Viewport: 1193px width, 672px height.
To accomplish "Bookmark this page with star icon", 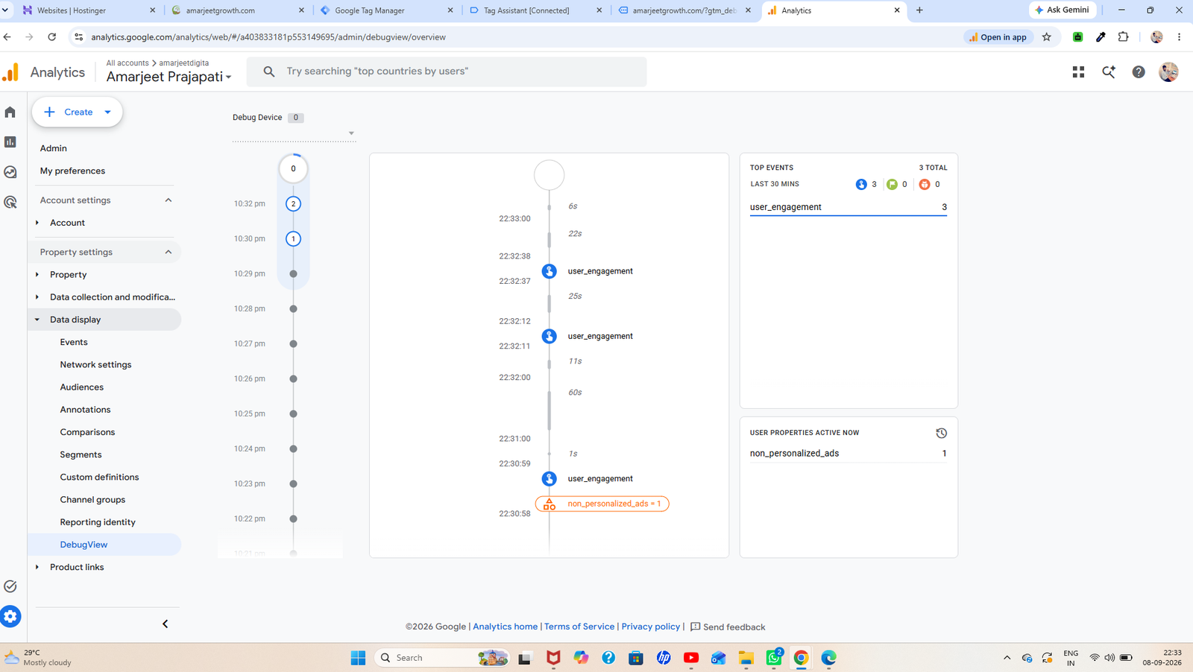I will click(x=1047, y=37).
